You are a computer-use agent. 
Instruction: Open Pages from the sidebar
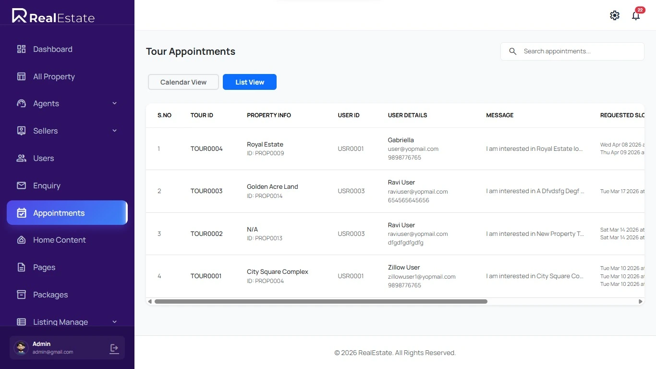point(44,267)
